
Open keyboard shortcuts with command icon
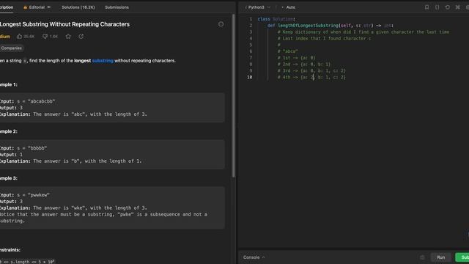pos(457,7)
